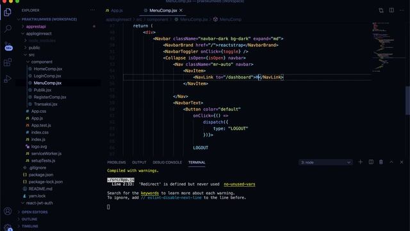Open logo.svg file
This screenshot has height=231, width=410.
click(39, 147)
